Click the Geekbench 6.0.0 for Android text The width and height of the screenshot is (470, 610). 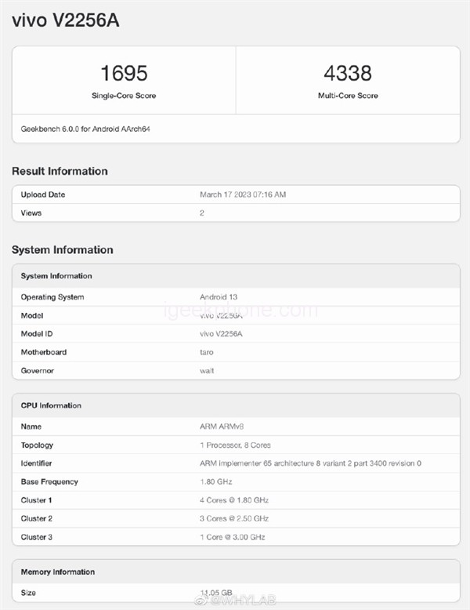[85, 128]
